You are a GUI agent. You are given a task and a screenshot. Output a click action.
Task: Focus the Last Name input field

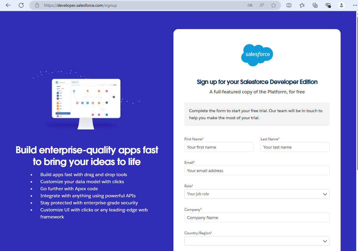point(295,147)
